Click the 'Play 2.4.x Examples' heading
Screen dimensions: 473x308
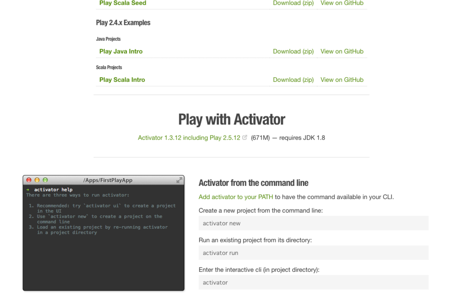coord(123,23)
